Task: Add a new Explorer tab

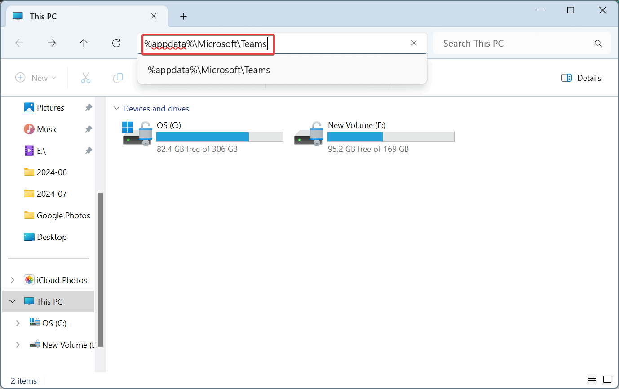Action: 183,16
